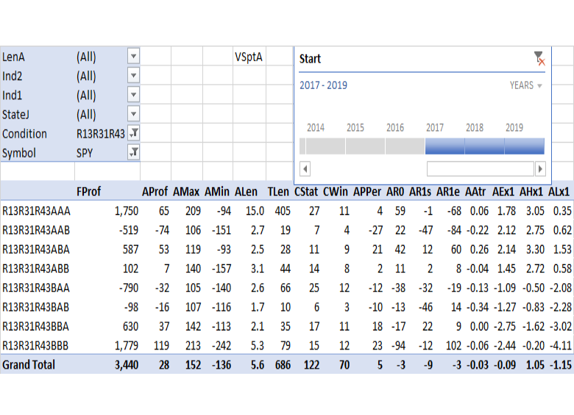
Task: Select row label R13R31R43BAA
Action: click(x=36, y=288)
